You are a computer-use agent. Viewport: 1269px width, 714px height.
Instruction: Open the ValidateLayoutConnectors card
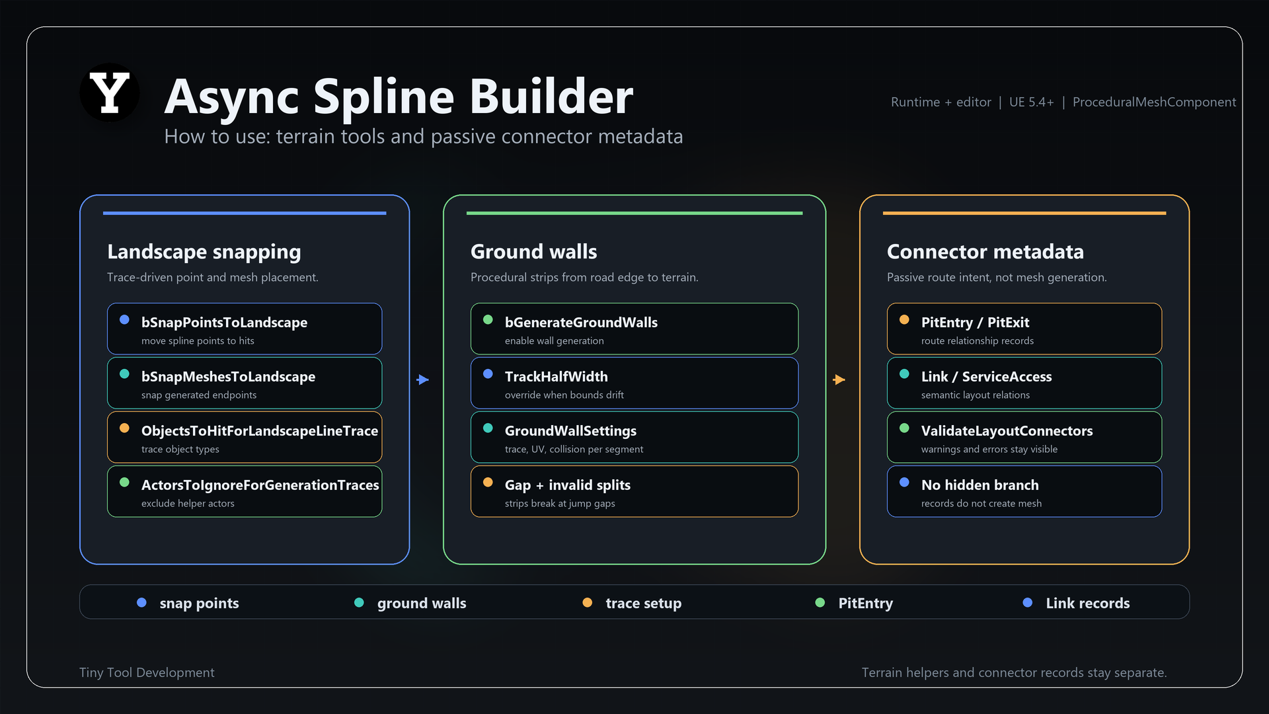tap(1024, 437)
